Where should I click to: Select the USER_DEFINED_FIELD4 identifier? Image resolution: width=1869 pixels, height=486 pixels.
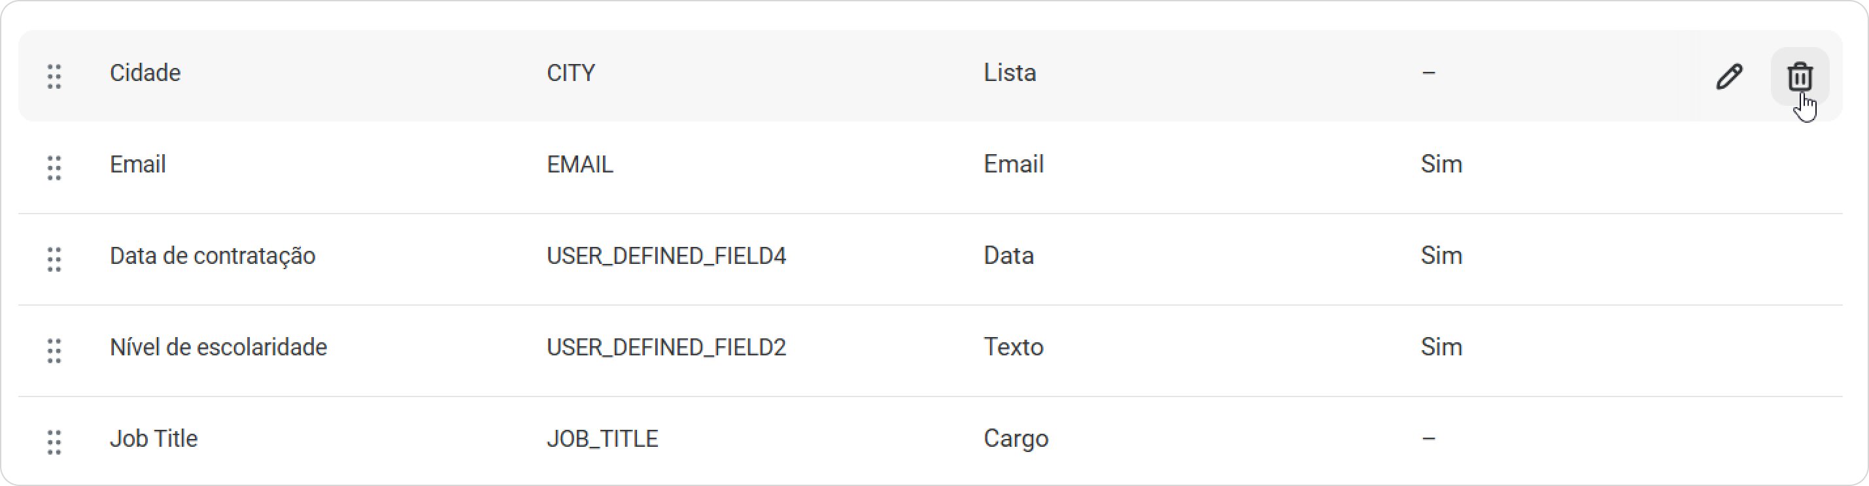pos(666,255)
